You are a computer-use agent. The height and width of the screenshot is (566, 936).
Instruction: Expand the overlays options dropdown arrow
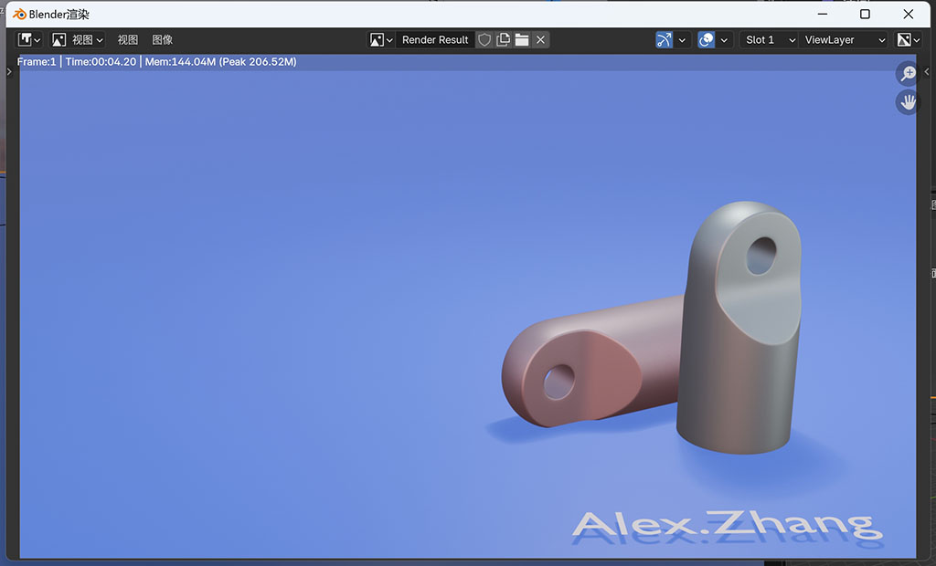(x=725, y=40)
